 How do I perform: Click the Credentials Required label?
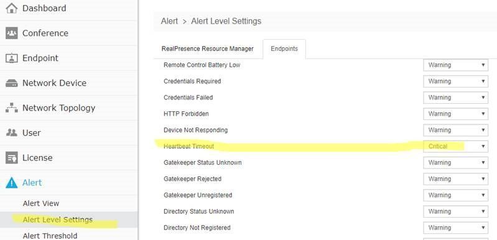pos(192,81)
